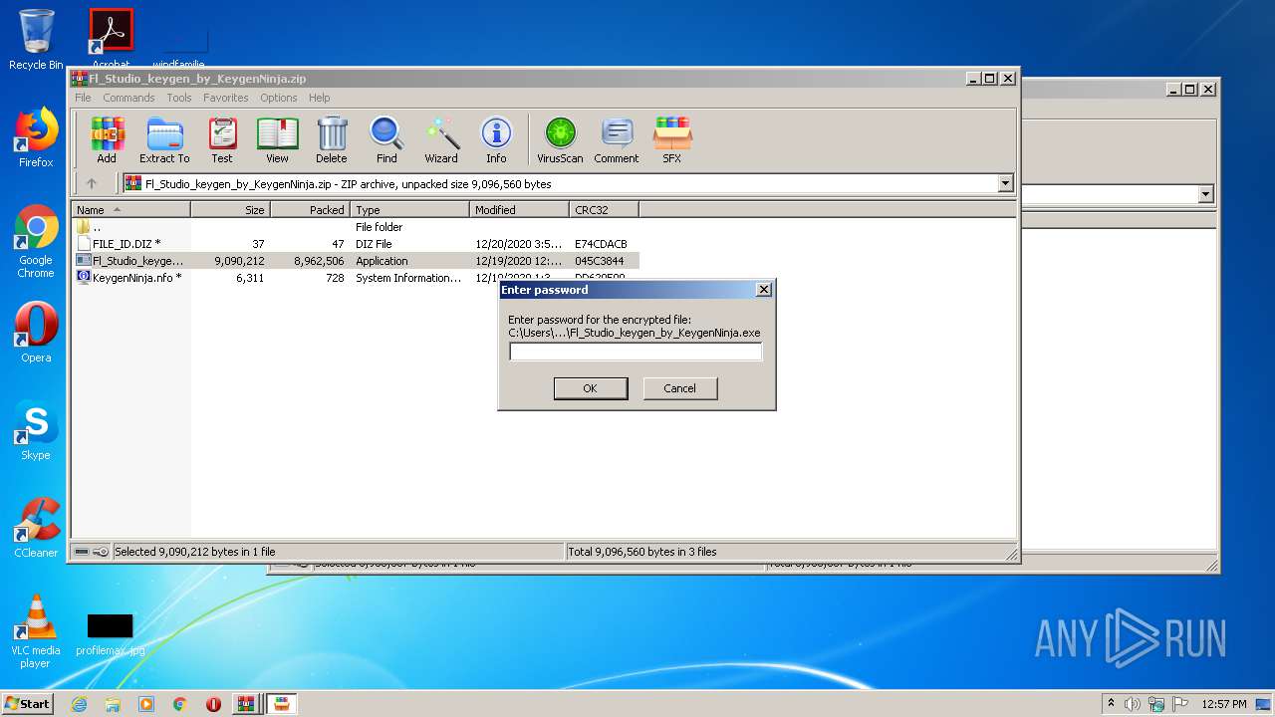Open the Commands menu
Viewport: 1275px width, 717px height.
pyautogui.click(x=128, y=98)
